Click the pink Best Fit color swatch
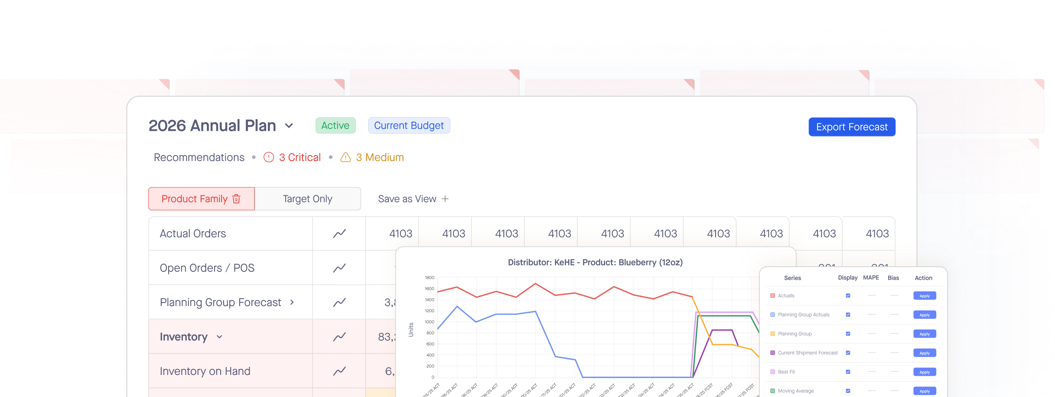 [772, 372]
